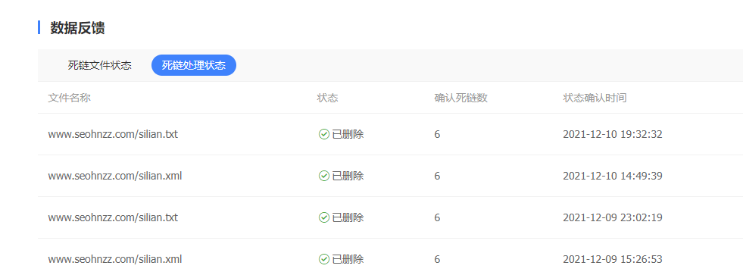Open silian.xml entry dated 2021-12-10

coord(114,177)
